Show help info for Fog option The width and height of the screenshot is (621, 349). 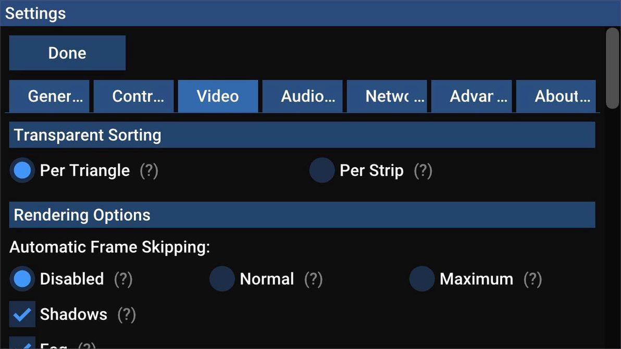pyautogui.click(x=86, y=344)
